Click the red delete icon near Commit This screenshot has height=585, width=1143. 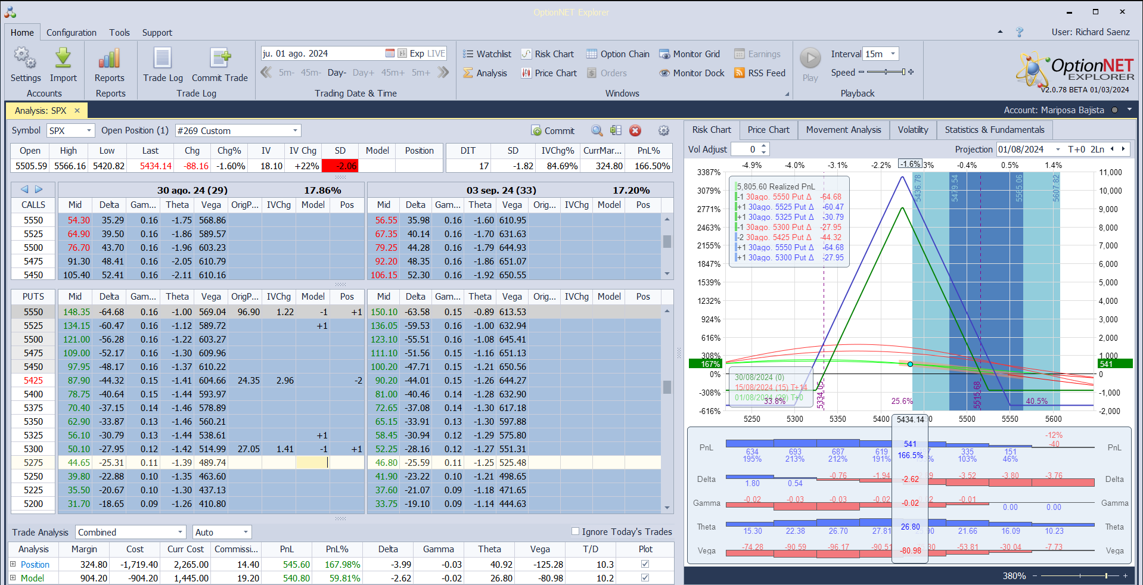[x=635, y=130]
